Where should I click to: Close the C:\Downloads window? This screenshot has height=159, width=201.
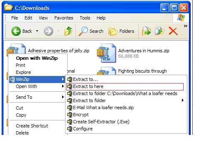[x=184, y=8]
